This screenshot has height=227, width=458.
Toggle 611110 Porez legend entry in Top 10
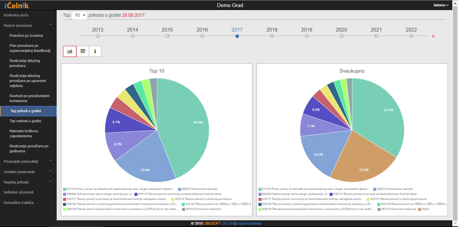(x=119, y=189)
